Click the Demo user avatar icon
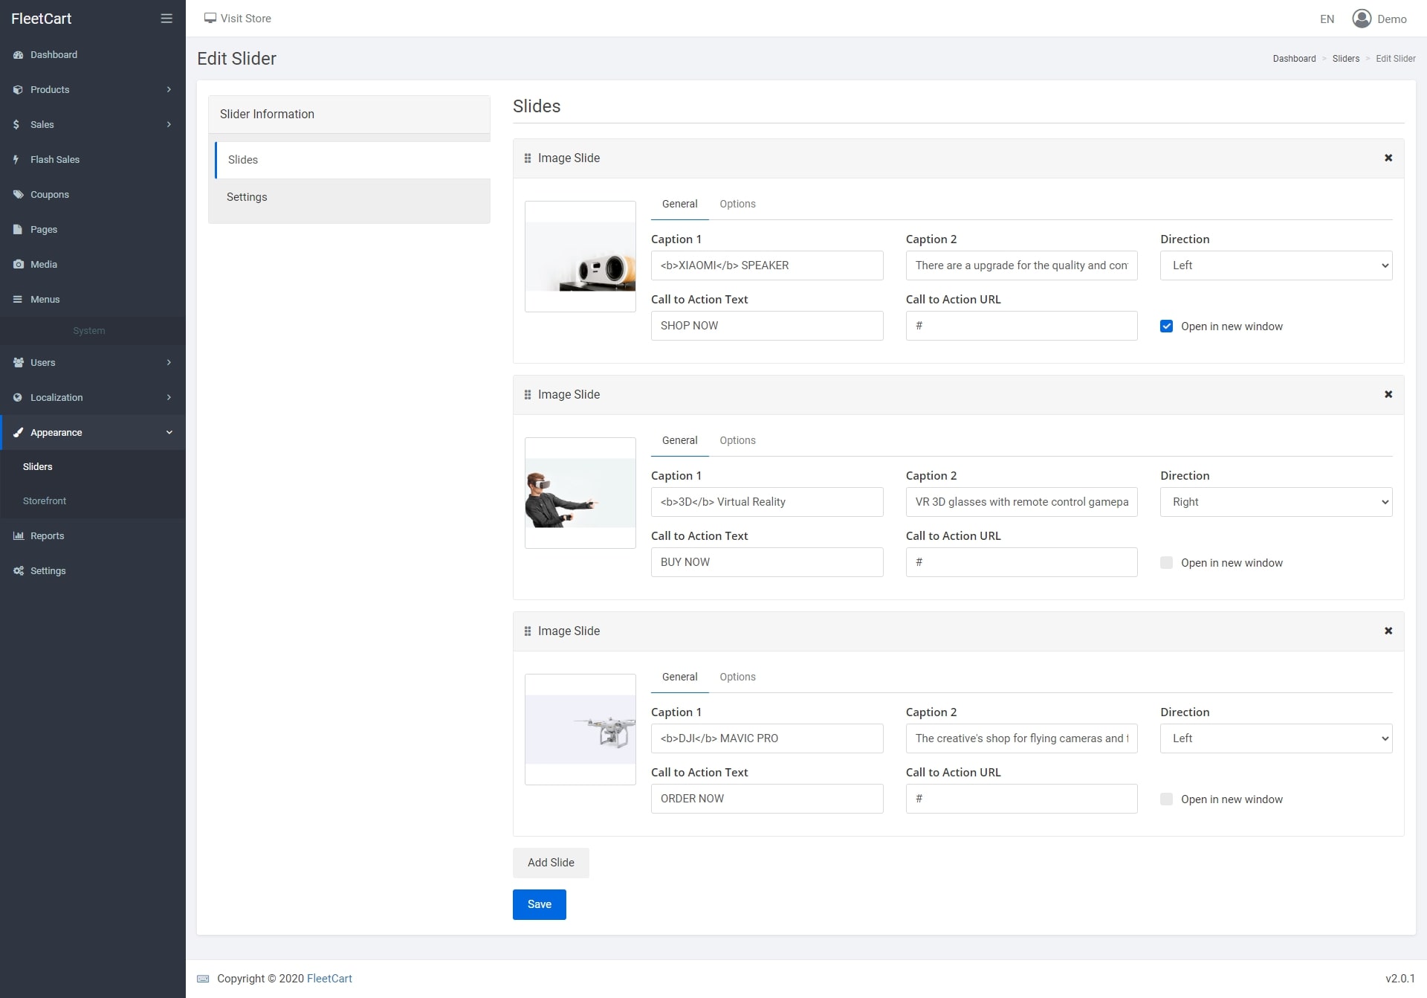 (x=1361, y=19)
